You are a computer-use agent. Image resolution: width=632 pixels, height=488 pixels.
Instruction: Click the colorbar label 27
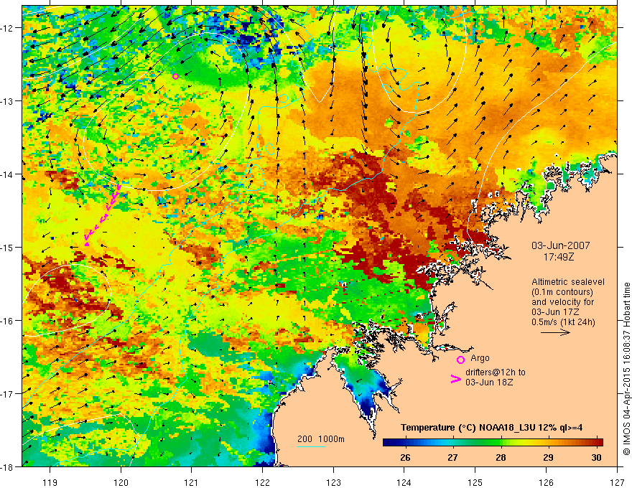[452, 457]
